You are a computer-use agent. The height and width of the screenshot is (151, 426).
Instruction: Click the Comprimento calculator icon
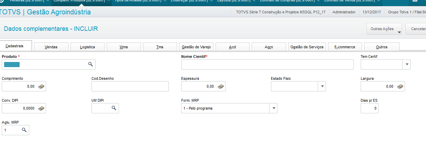tap(41, 87)
